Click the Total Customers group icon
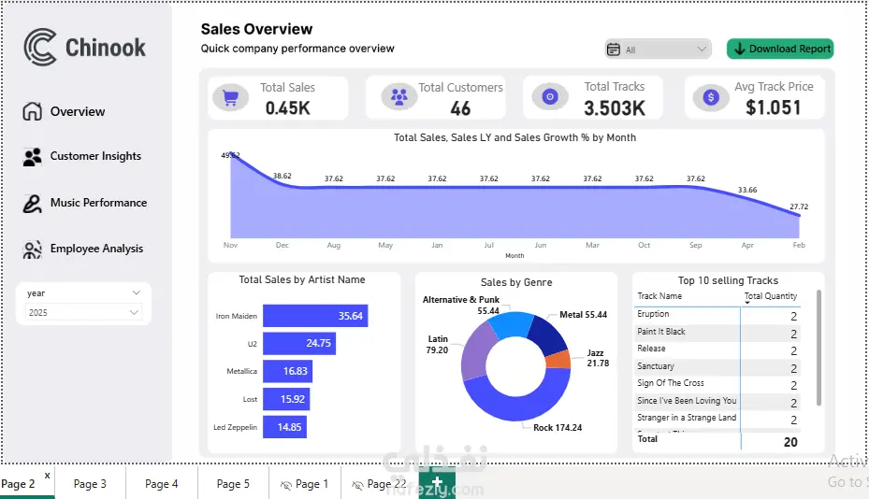 [x=399, y=96]
